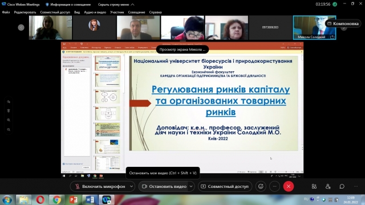Open File Explorer from taskbar

point(23,200)
